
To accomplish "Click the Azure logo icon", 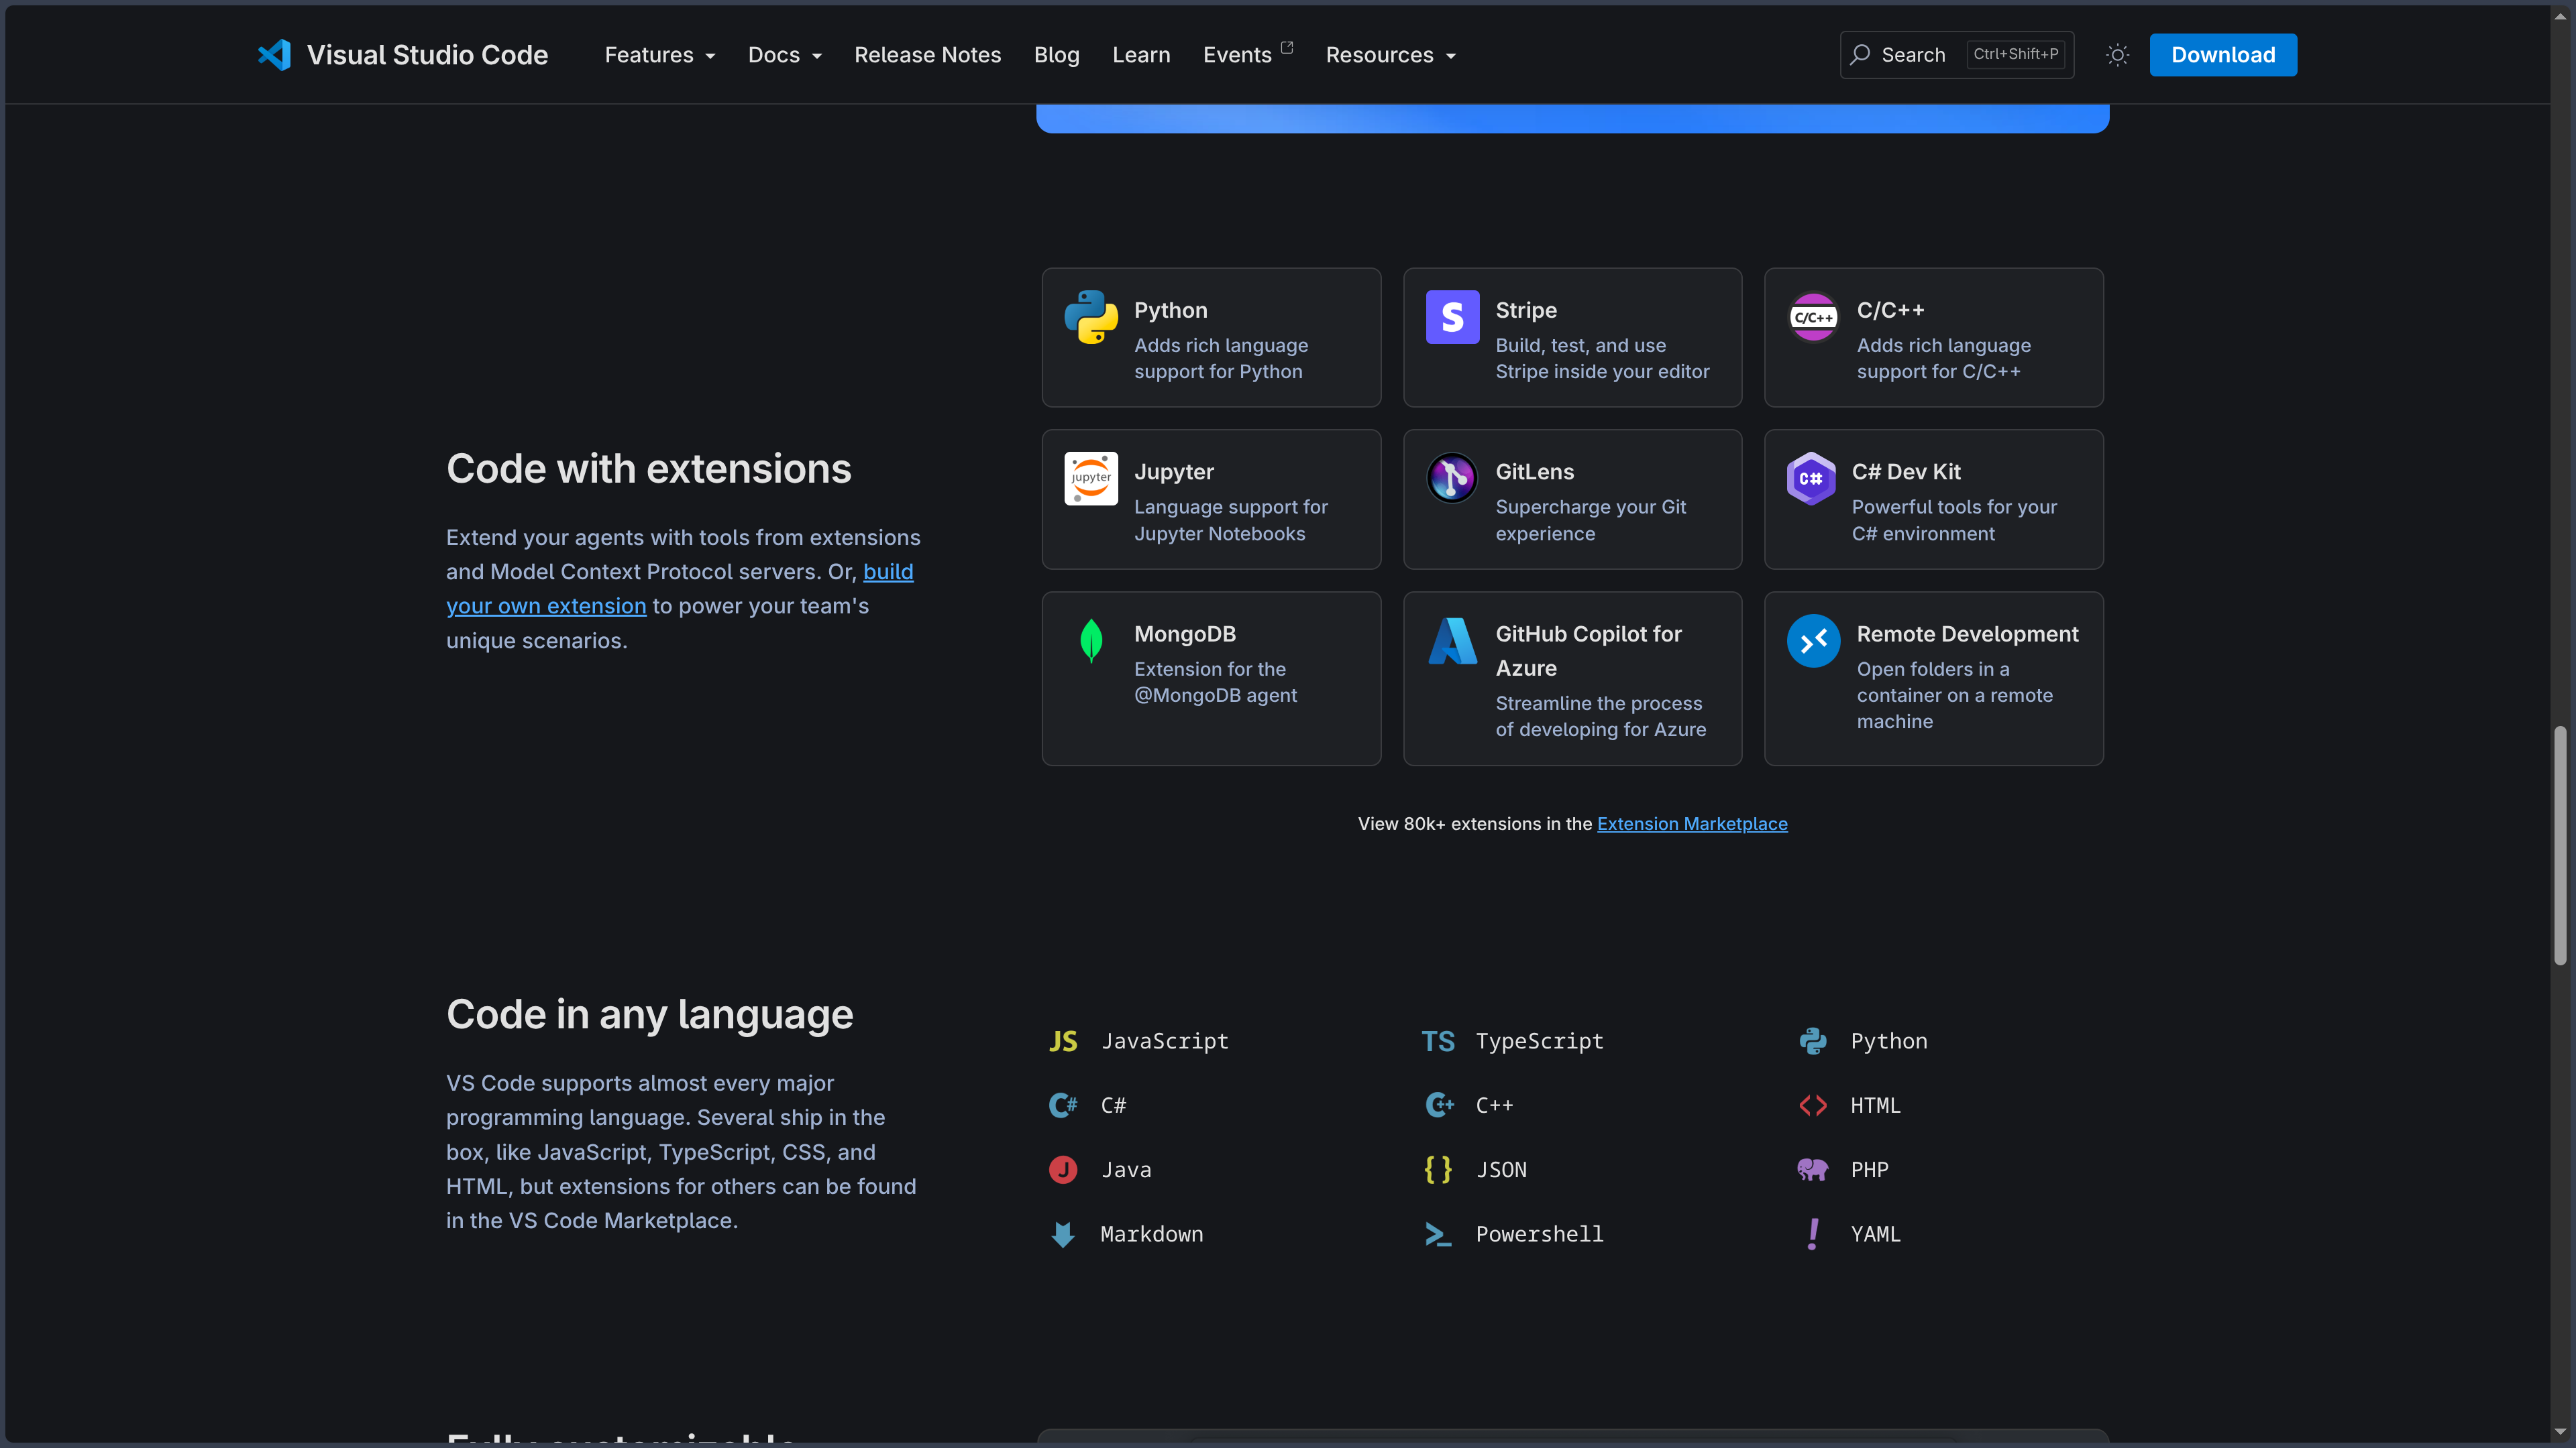I will [x=1452, y=641].
